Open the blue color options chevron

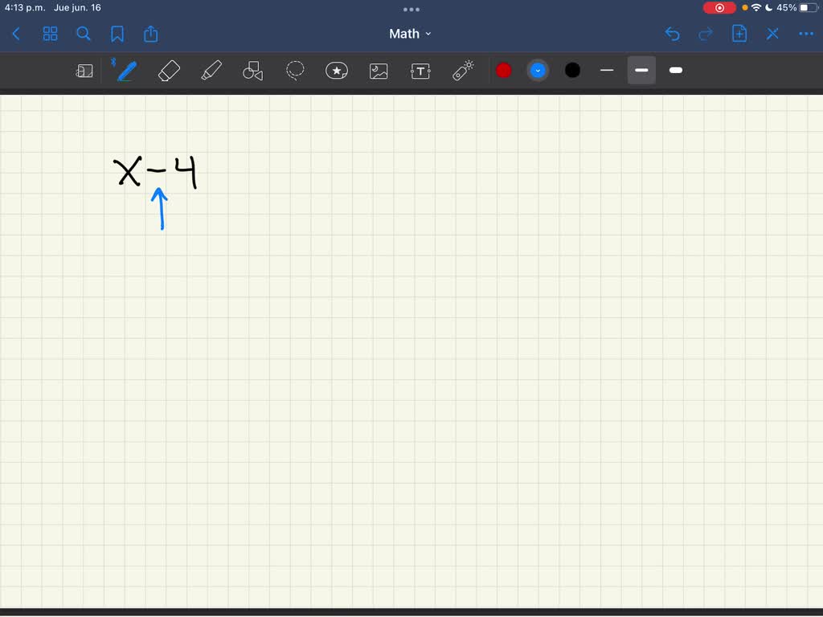pos(538,71)
